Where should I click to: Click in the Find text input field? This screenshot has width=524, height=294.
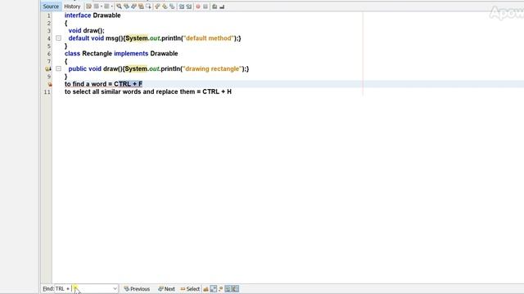[x=86, y=288]
